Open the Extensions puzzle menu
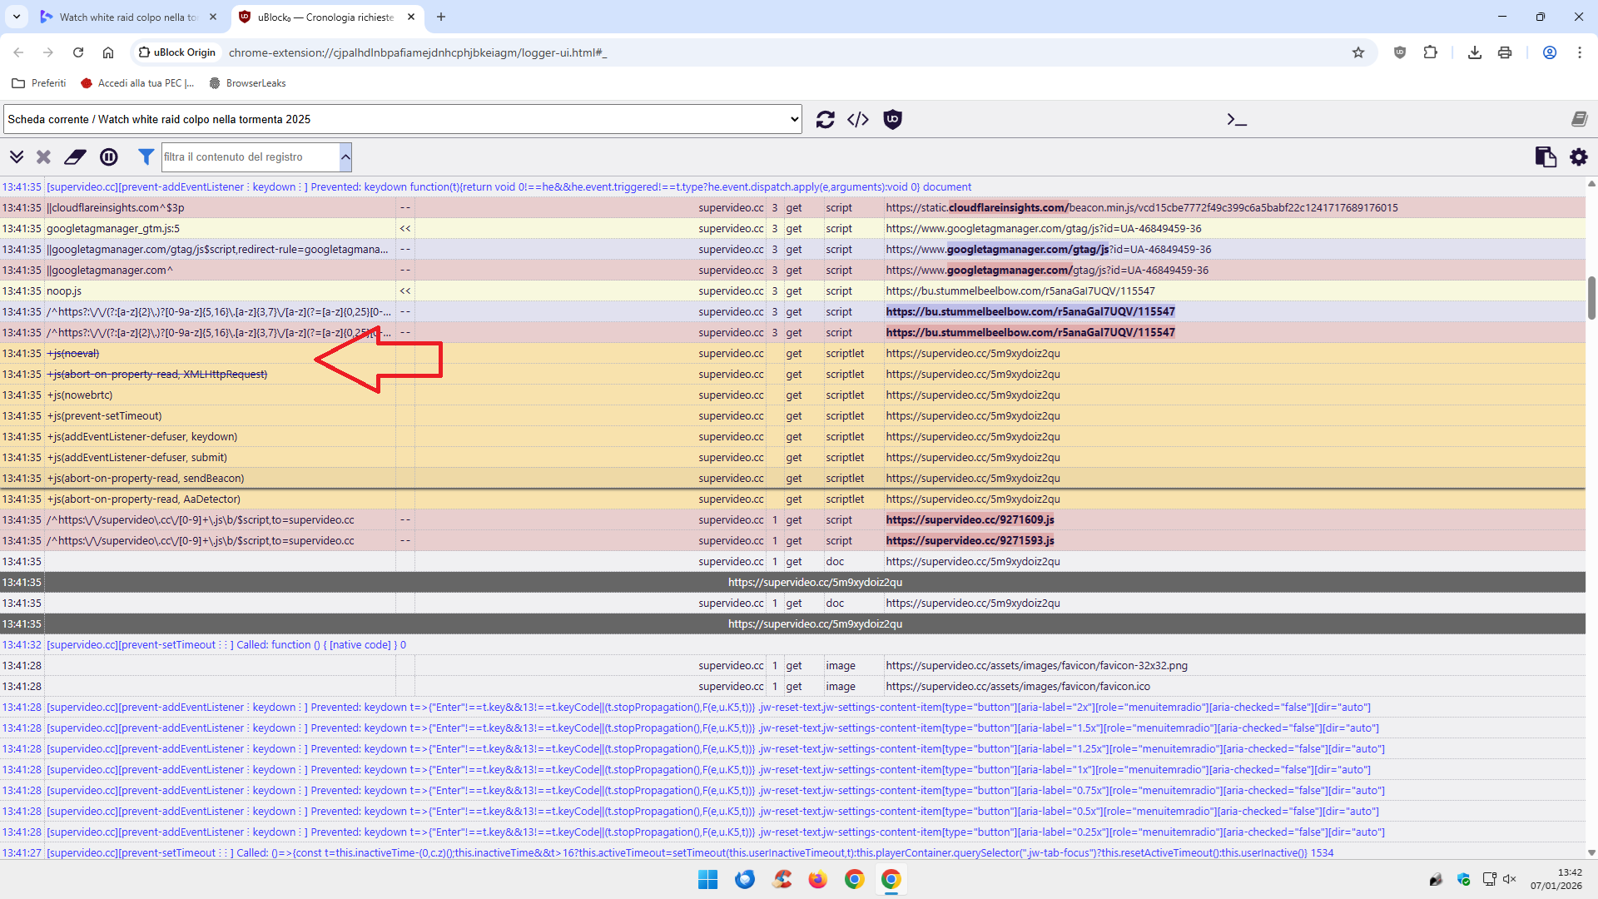Image resolution: width=1598 pixels, height=899 pixels. (1430, 52)
